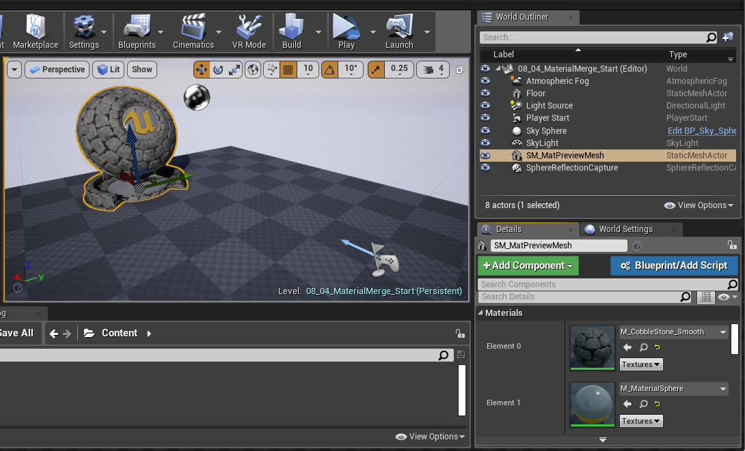Toggle visibility of SM_MatPreviewMesh
The image size is (745, 451).
[x=485, y=155]
